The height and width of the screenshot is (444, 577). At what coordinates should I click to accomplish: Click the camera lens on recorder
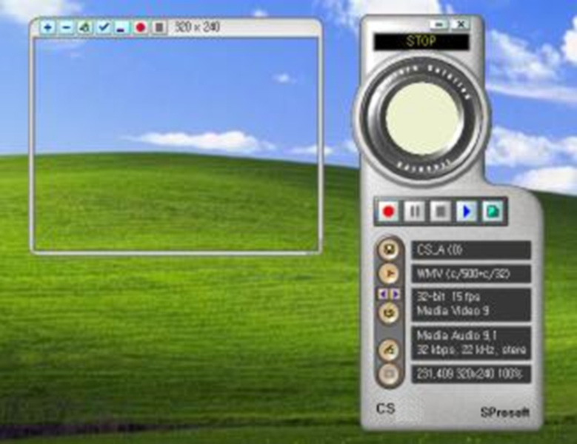point(422,118)
